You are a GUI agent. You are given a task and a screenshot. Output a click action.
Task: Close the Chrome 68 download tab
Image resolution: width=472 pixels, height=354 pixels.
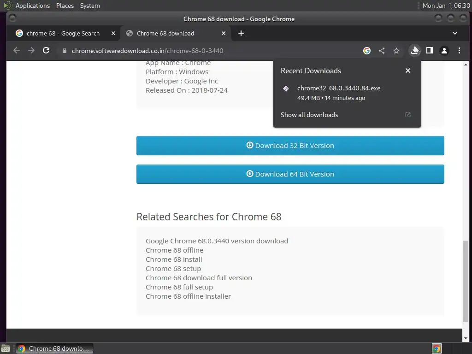coord(224,33)
